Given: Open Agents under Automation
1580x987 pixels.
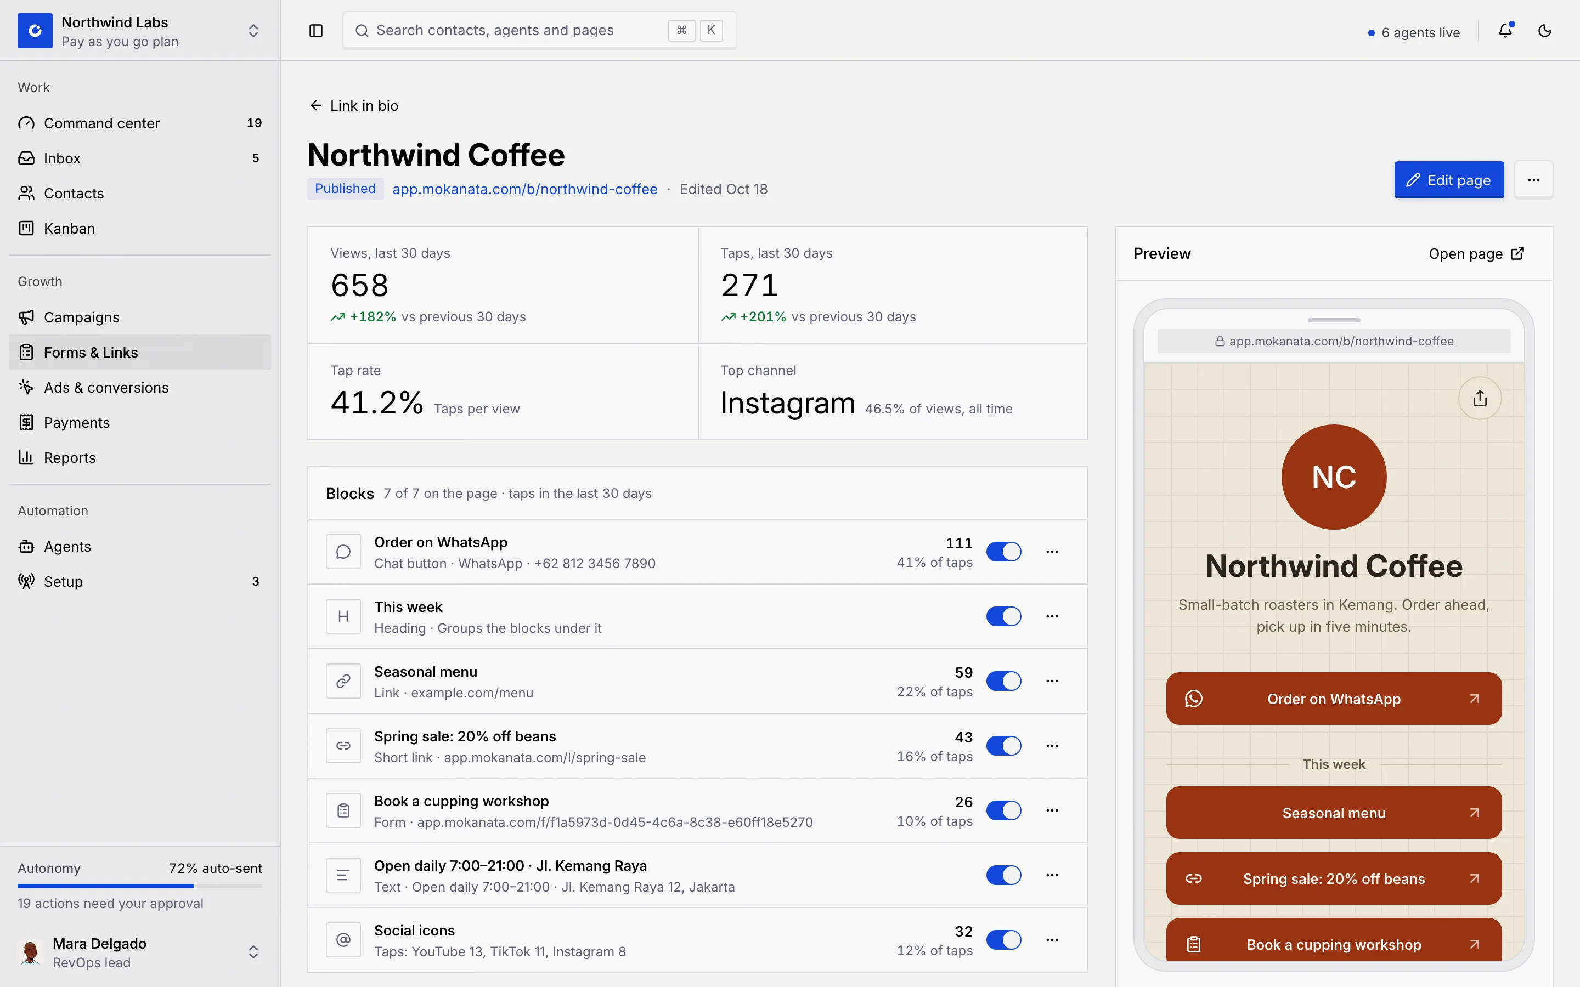Looking at the screenshot, I should pyautogui.click(x=140, y=547).
